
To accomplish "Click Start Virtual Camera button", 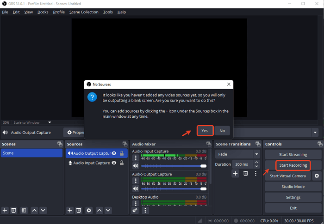I will [288, 176].
